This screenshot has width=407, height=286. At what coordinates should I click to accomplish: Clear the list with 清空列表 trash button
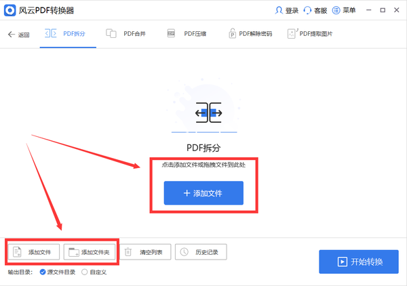144,252
